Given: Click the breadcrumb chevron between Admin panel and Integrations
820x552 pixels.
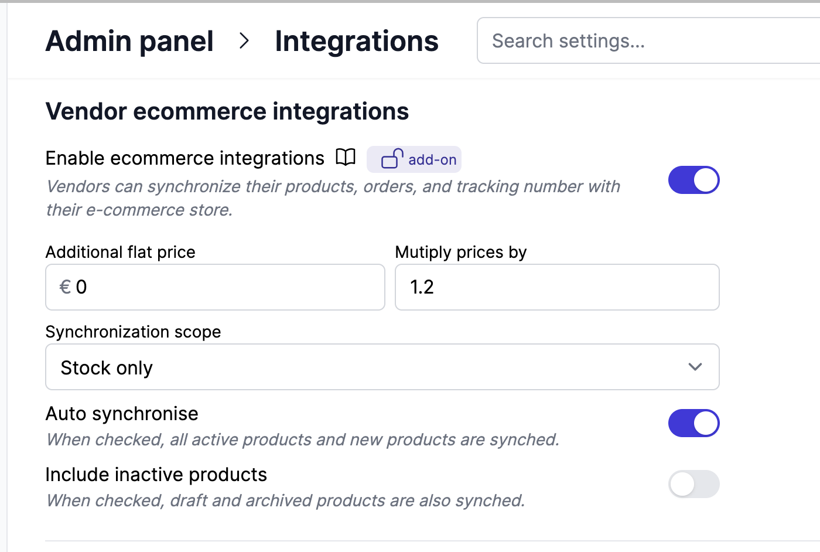Looking at the screenshot, I should click(x=244, y=41).
